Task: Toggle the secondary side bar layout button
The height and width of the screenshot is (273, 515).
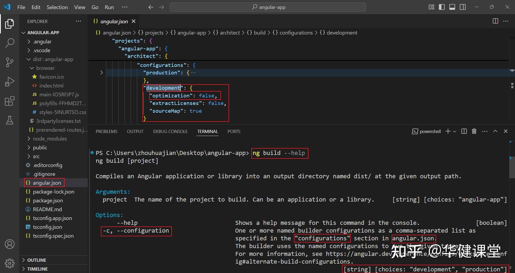Action: (x=463, y=7)
